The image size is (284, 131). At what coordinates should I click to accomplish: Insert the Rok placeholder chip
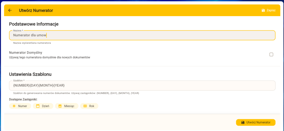pos(89,106)
